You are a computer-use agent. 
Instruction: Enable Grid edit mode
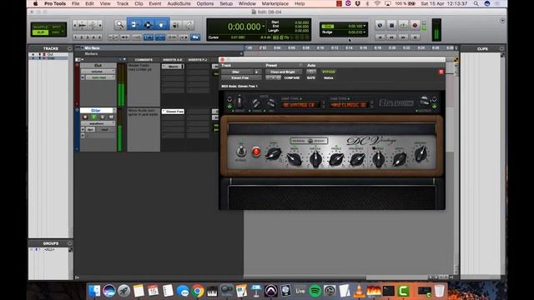coord(57,32)
